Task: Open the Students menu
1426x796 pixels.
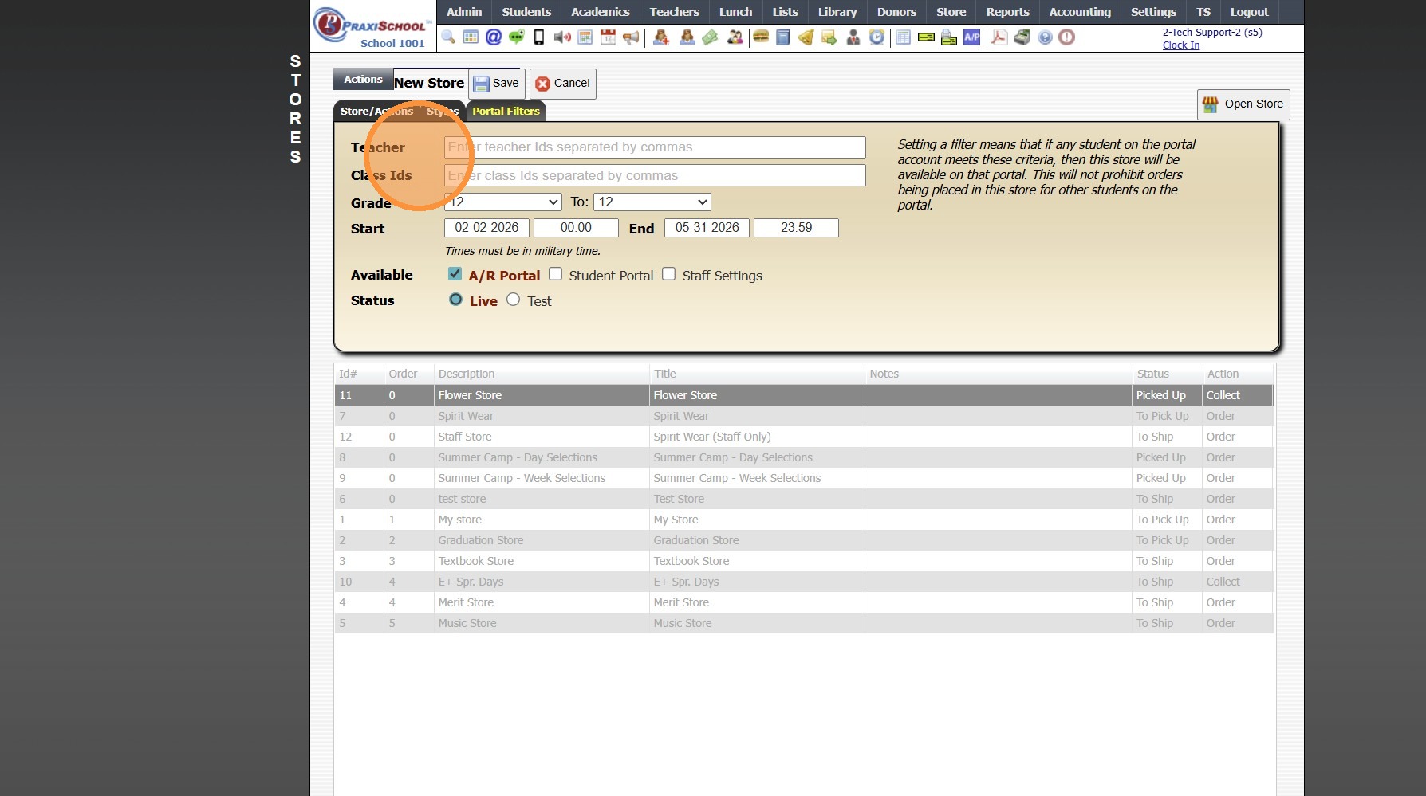Action: coord(526,12)
